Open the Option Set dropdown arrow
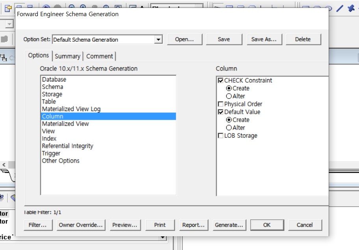 (x=158, y=40)
